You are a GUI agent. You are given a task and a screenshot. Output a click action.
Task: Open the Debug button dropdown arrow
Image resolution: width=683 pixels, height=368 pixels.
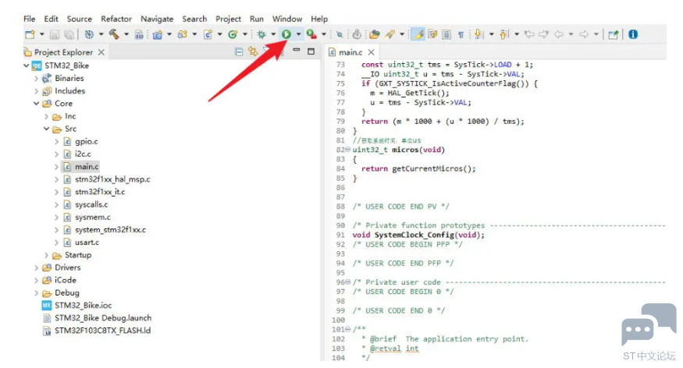[273, 34]
